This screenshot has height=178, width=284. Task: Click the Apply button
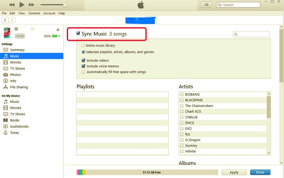234,172
